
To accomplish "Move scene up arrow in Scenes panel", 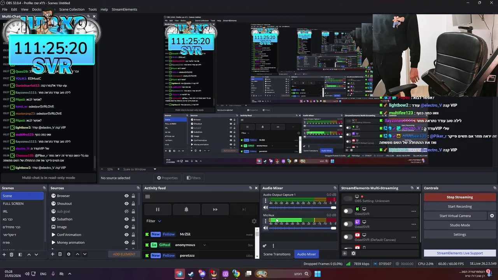I will (x=29, y=254).
